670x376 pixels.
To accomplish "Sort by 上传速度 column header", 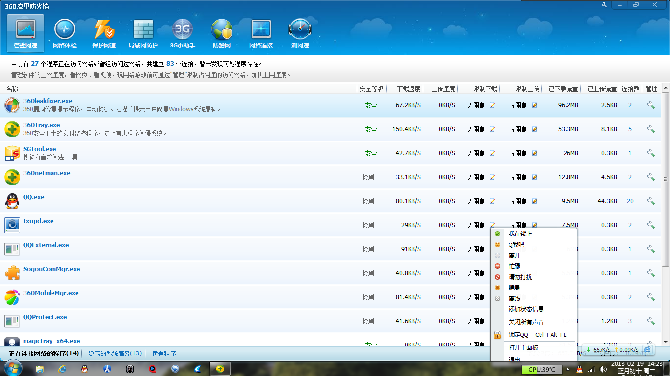I will [x=443, y=89].
